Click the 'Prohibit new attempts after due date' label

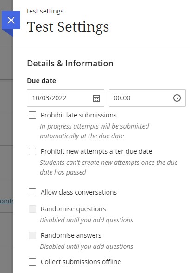pos(96,151)
